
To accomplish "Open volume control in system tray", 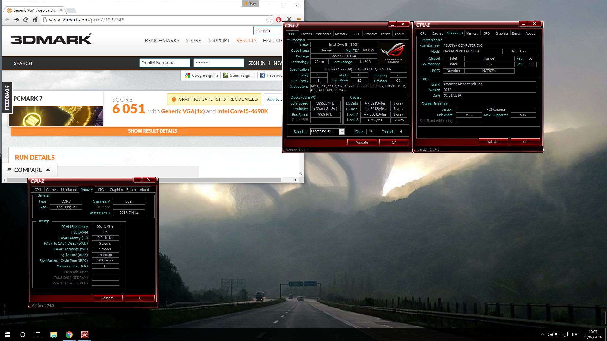I will tap(550, 335).
